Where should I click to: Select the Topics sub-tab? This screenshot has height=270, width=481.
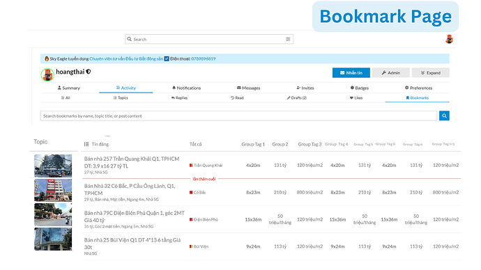(121, 98)
